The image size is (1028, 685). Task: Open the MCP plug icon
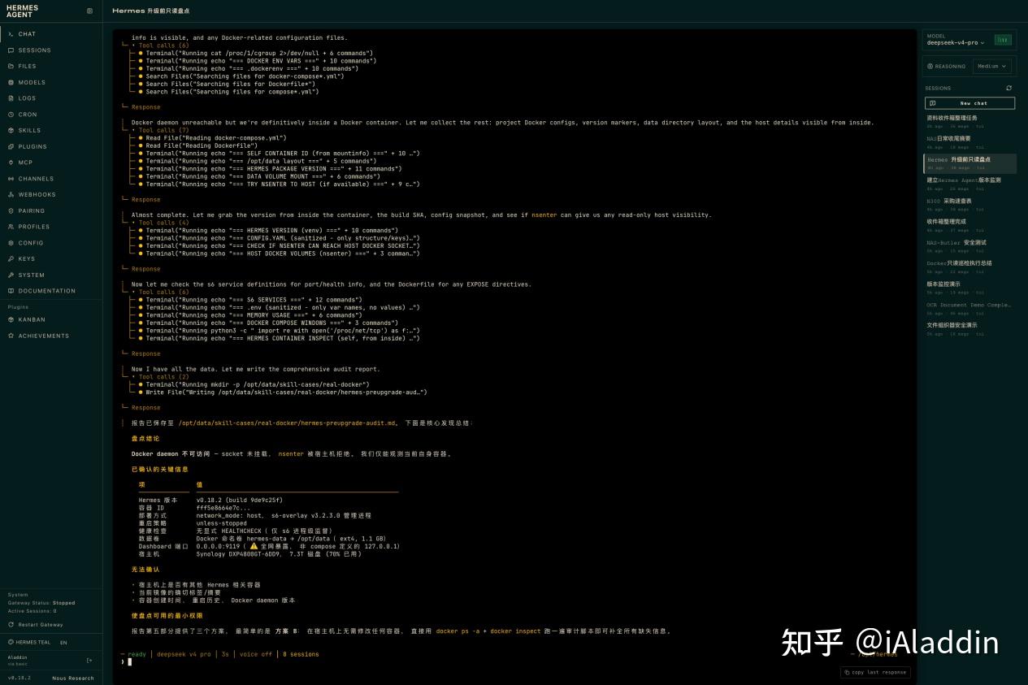click(11, 163)
